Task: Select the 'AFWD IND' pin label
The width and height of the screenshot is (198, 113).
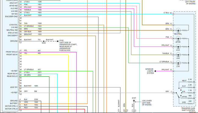Action: tap(13, 6)
